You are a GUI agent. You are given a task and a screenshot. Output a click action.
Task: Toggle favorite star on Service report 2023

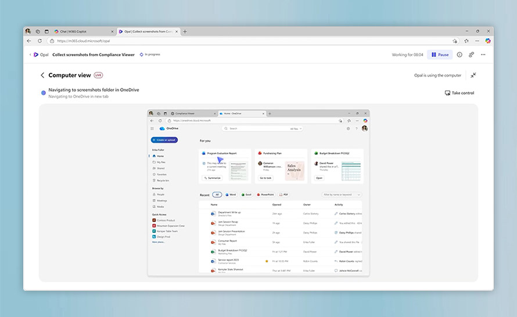[267, 261]
